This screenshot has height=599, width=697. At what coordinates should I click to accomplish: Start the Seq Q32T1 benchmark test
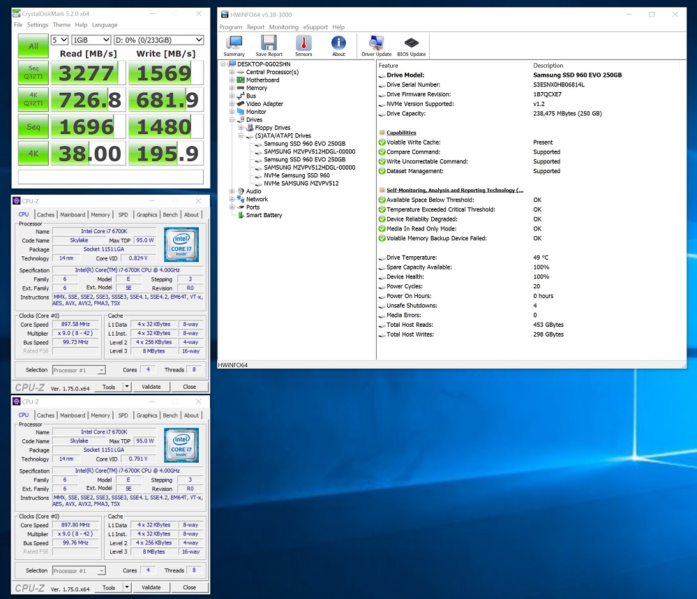33,73
